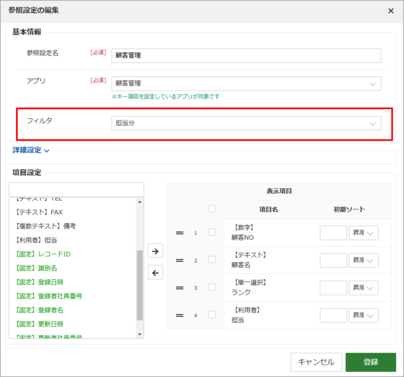Image resolution: width=404 pixels, height=377 pixels.
Task: Click the 参照設定名 text field
Action: click(x=246, y=55)
